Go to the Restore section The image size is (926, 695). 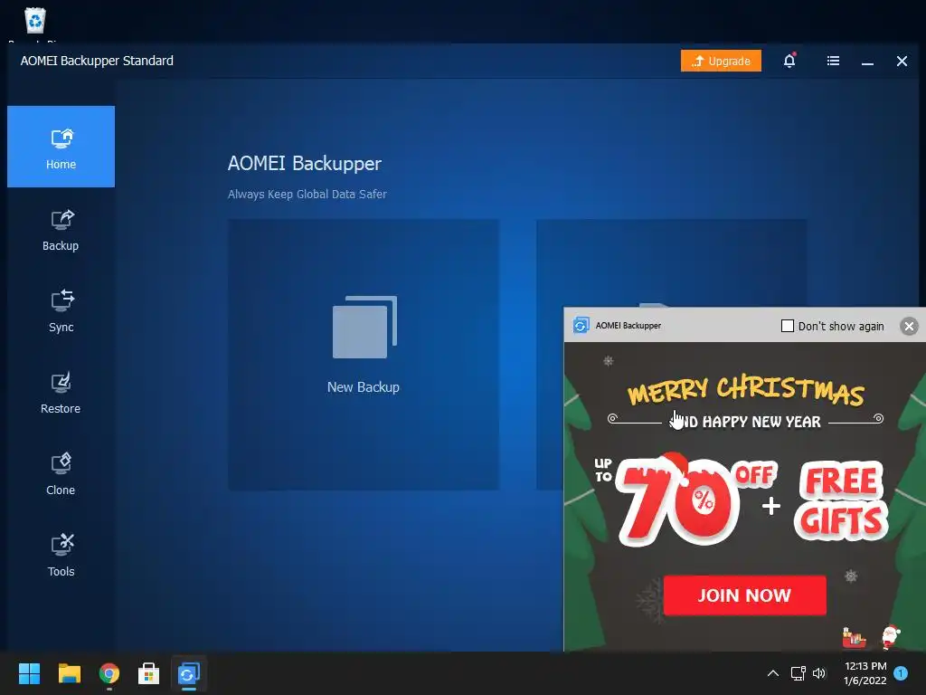[x=61, y=393]
